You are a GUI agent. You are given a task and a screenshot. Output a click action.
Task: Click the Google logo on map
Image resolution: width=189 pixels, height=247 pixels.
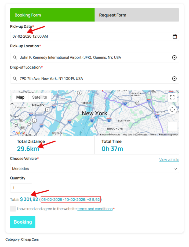19,133
